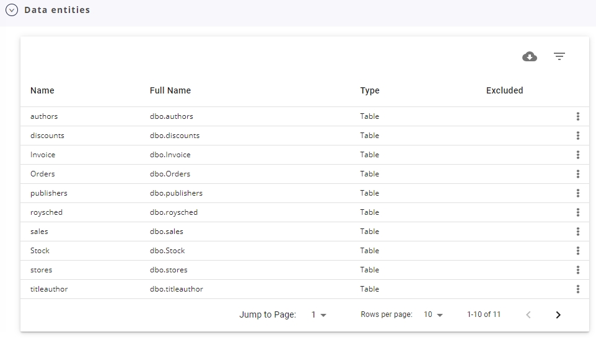Open the Jump to Page dropdown
The image size is (596, 338).
318,315
